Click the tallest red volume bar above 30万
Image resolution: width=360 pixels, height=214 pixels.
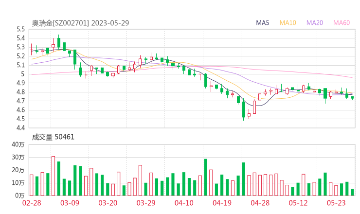pyautogui.click(x=53, y=175)
